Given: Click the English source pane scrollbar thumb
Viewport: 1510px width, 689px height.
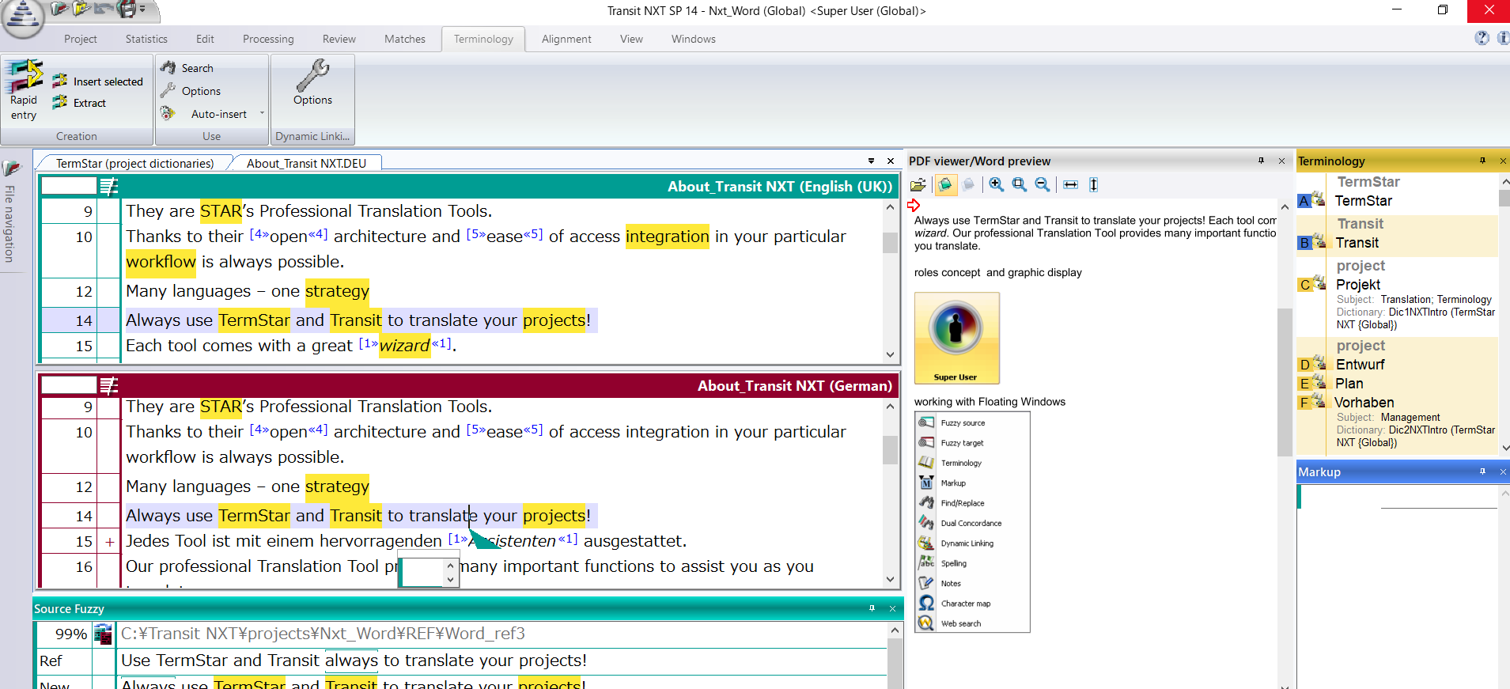Looking at the screenshot, I should (x=890, y=242).
